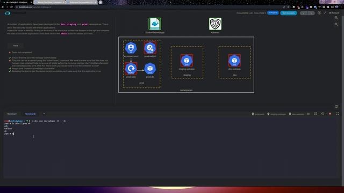Click the clock timer icon in terminal toolbar
Image resolution: width=344 pixels, height=193 pixels.
[322, 114]
